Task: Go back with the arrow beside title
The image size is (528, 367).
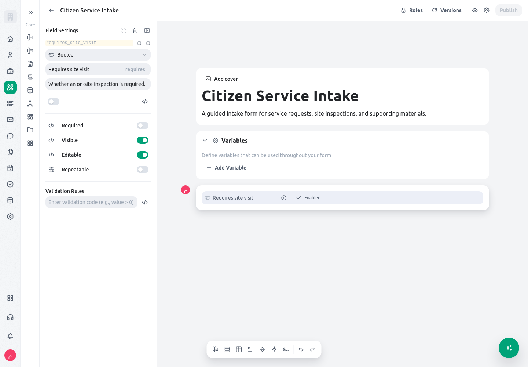Action: click(51, 10)
